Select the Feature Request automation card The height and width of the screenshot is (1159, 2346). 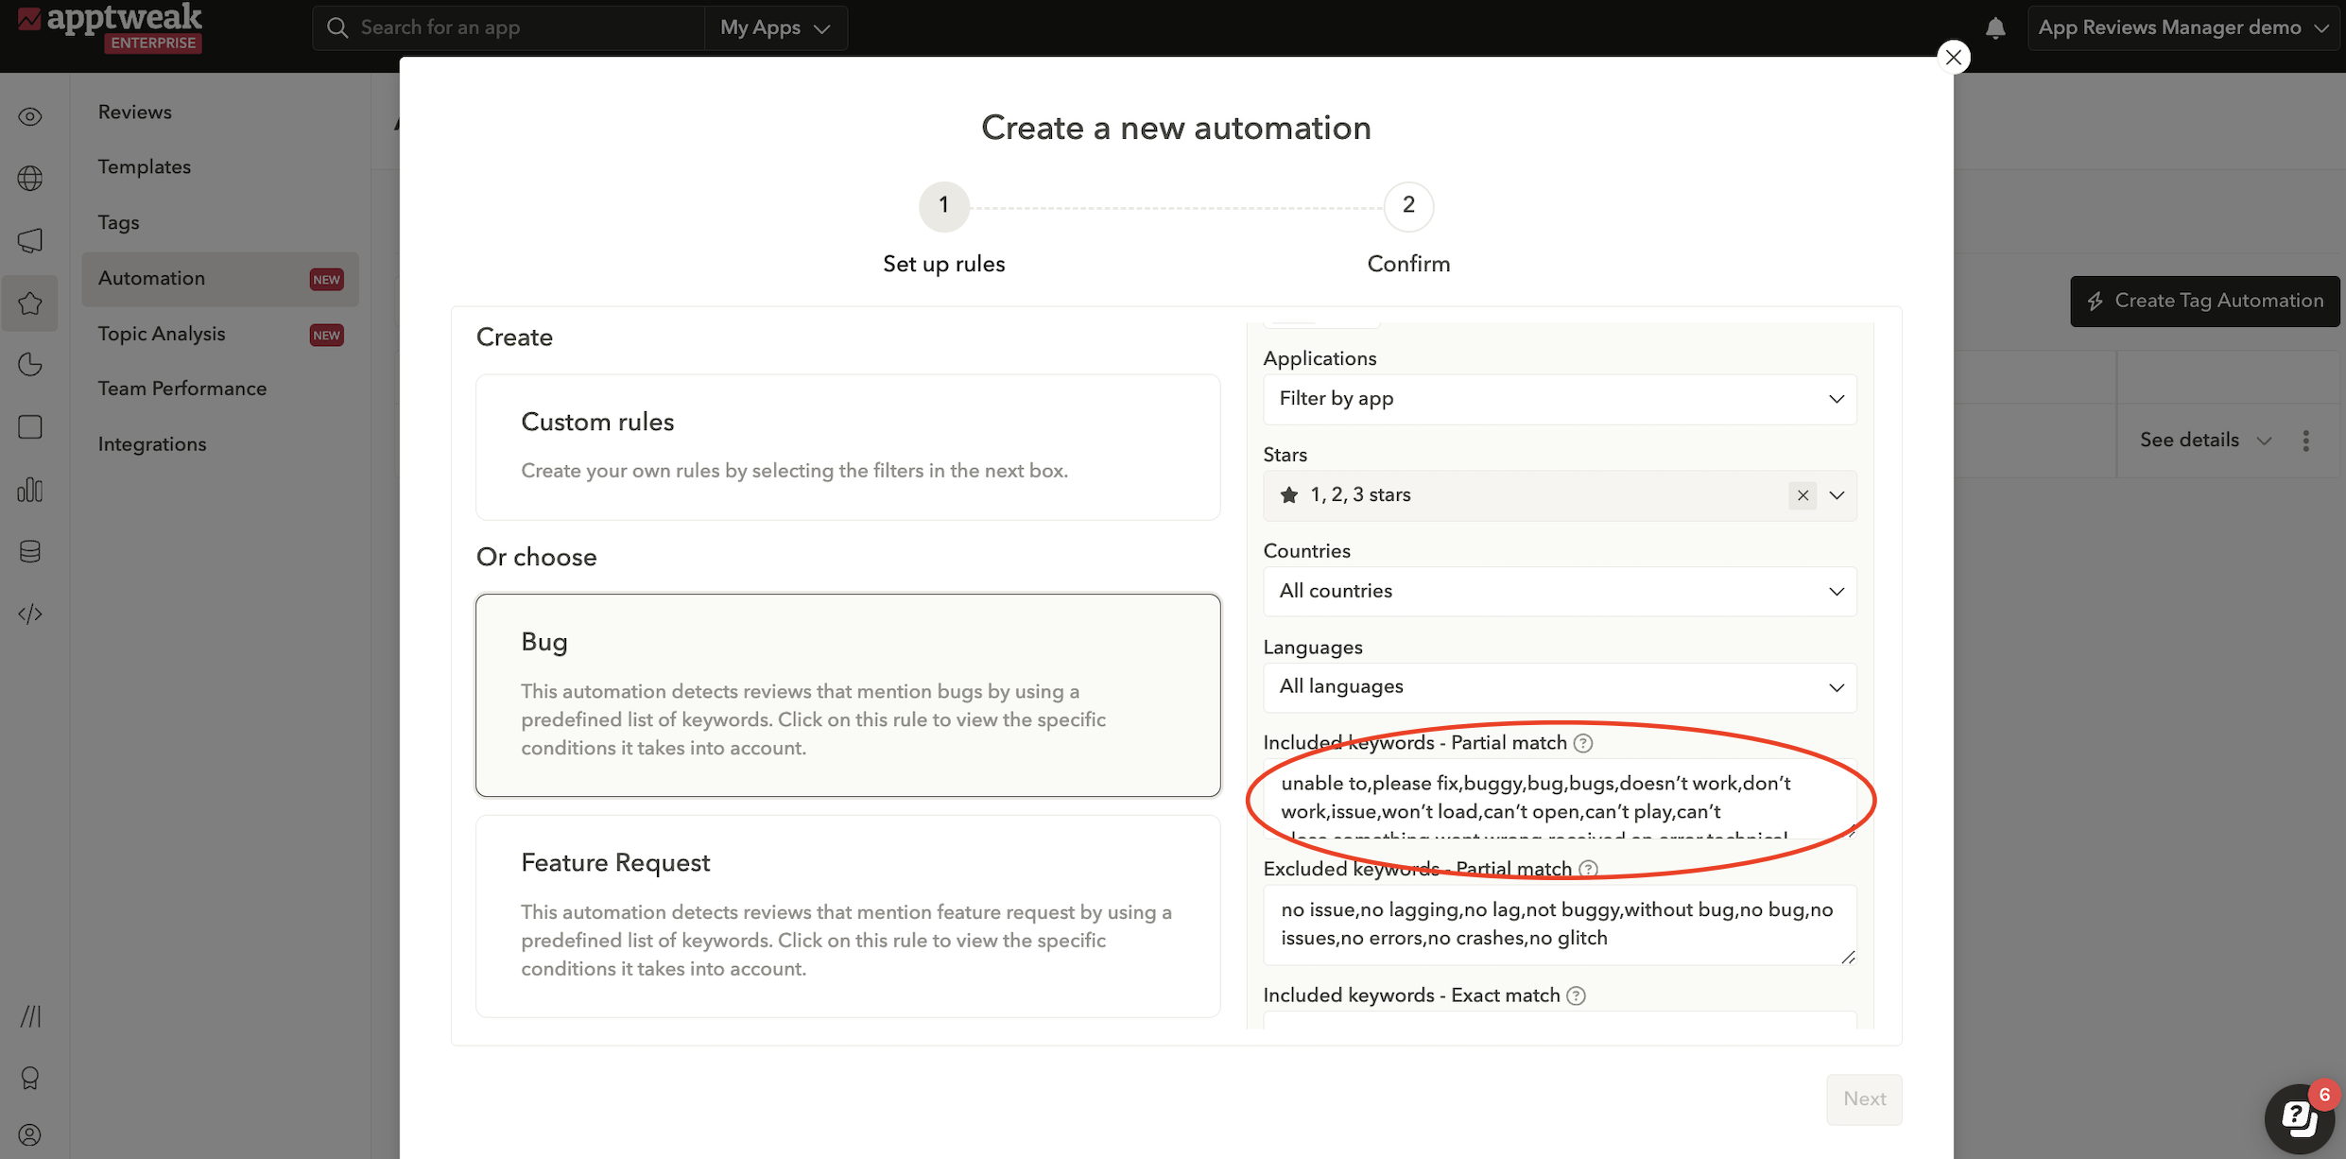pyautogui.click(x=848, y=916)
